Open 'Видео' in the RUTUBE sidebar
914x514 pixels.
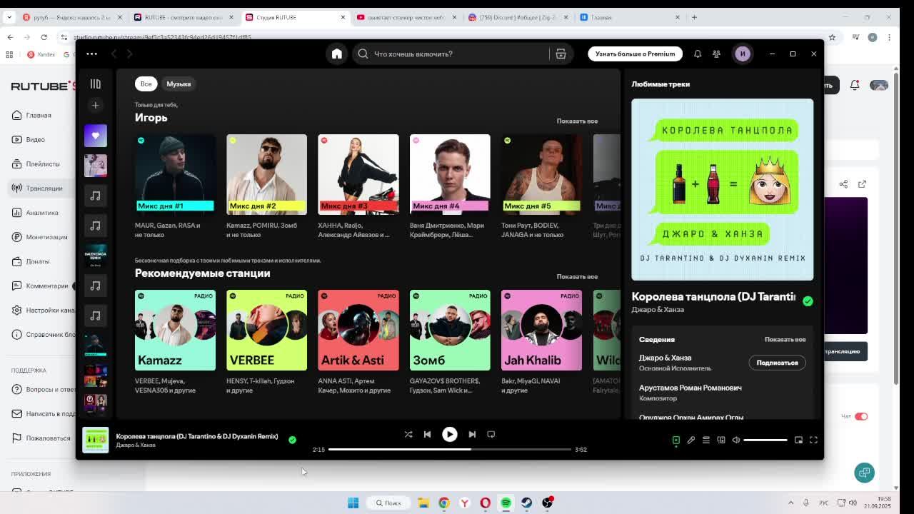pyautogui.click(x=35, y=139)
